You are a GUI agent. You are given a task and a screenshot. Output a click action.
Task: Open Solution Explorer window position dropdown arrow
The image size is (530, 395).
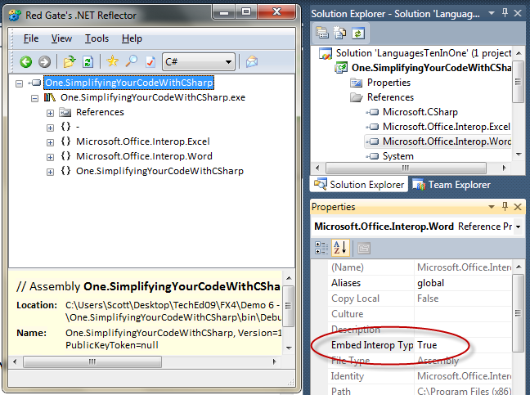click(492, 13)
